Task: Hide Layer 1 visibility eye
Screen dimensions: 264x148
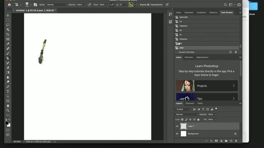Action: click(177, 126)
